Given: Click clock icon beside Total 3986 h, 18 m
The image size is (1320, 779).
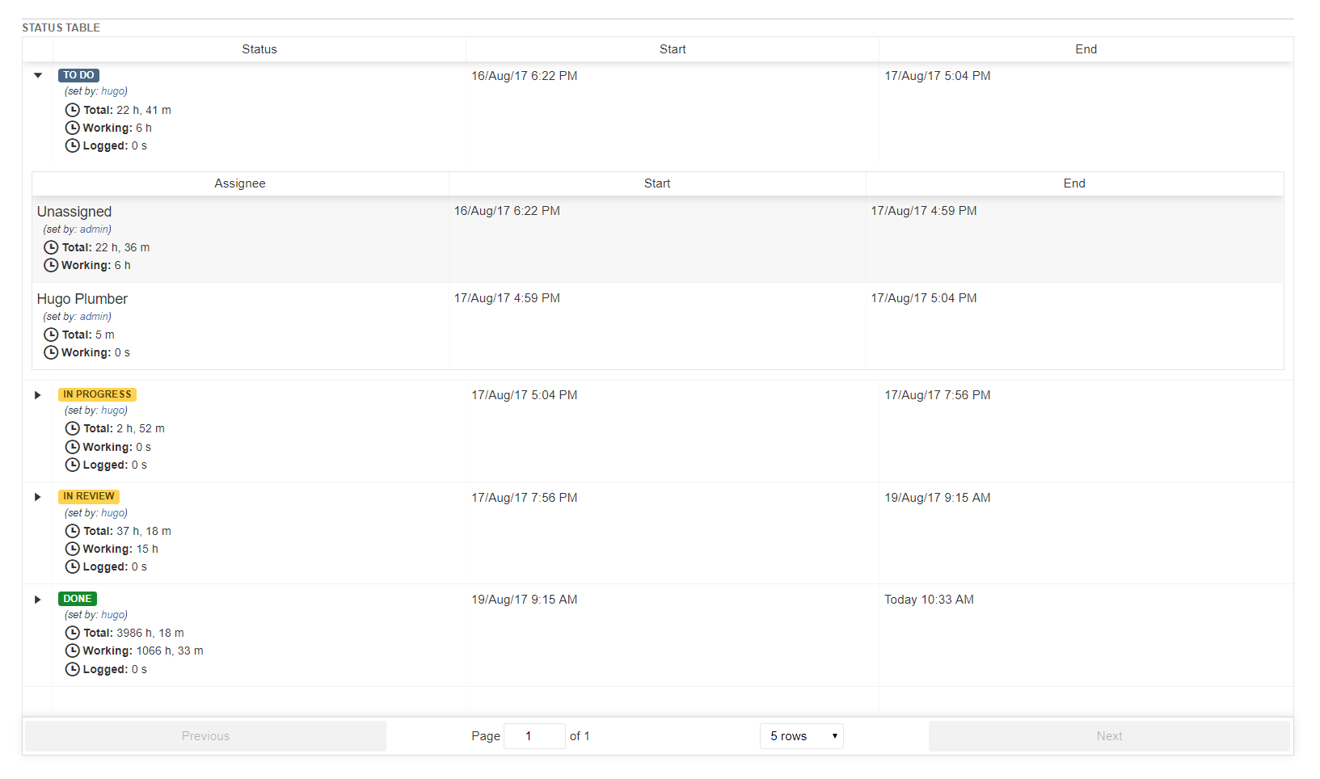Looking at the screenshot, I should click(73, 633).
